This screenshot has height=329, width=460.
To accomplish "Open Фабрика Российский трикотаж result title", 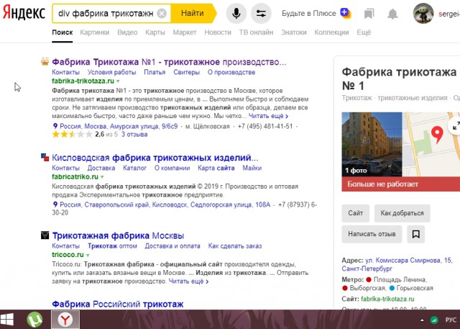I will 118,304.
